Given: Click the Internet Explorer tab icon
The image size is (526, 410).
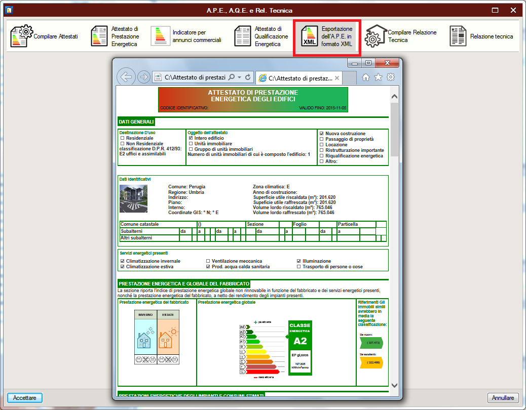Looking at the screenshot, I should coord(262,78).
